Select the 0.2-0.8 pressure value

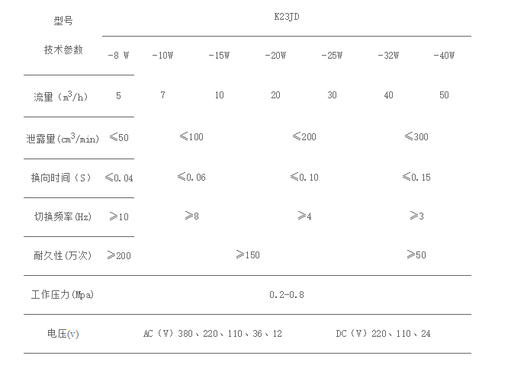point(287,294)
